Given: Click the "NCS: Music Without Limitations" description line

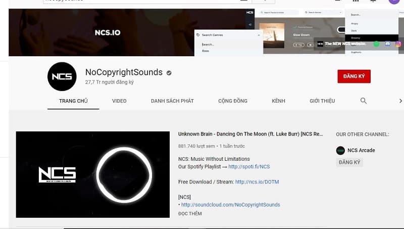Looking at the screenshot, I should pyautogui.click(x=214, y=159).
